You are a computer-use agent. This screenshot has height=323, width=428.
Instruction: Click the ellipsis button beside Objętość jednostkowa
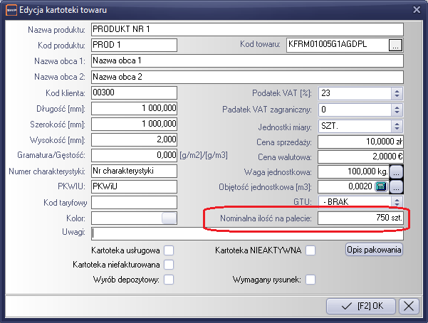(x=397, y=187)
